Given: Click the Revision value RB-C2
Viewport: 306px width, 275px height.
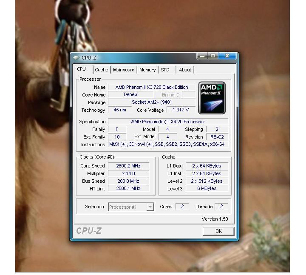Looking at the screenshot, I should (x=217, y=137).
